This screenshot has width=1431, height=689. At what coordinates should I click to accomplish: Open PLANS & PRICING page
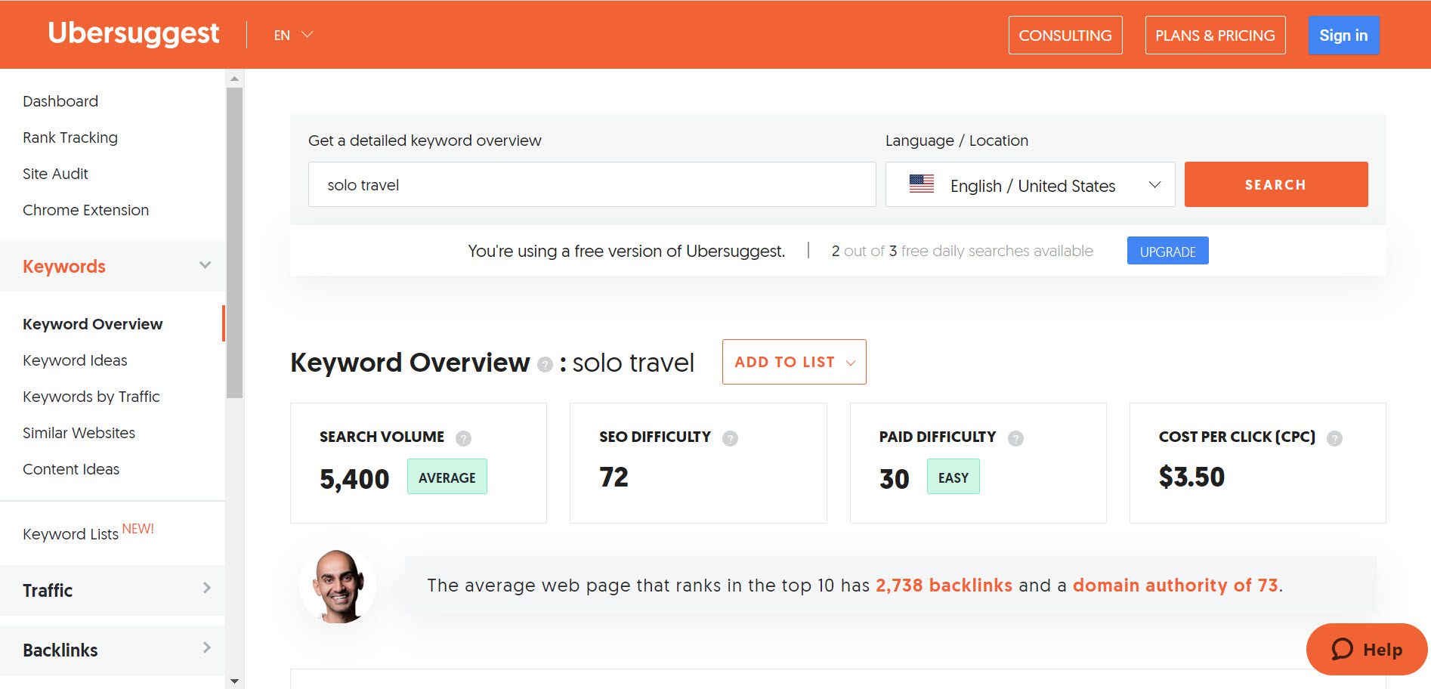(1215, 36)
